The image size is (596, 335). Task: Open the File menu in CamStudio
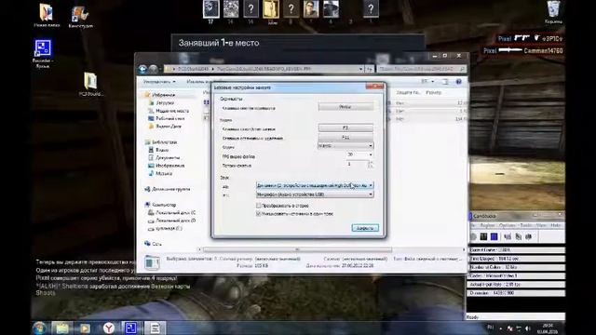click(x=473, y=225)
